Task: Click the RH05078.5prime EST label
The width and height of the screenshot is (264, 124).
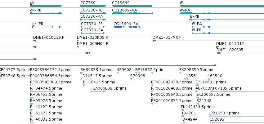Action: [x=46, y=101]
